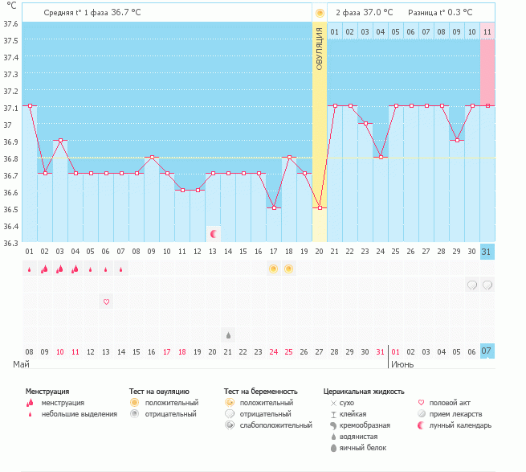526x472 pixels.
Task: Click the positive ovulation test icon on day 18
Action: click(x=288, y=269)
